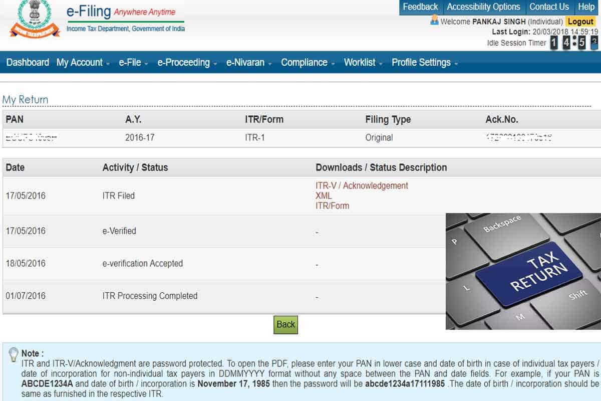
Task: Open the Compliance dropdown menu
Action: point(305,62)
